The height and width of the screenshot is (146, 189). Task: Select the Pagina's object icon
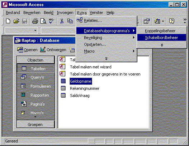coord(24,104)
